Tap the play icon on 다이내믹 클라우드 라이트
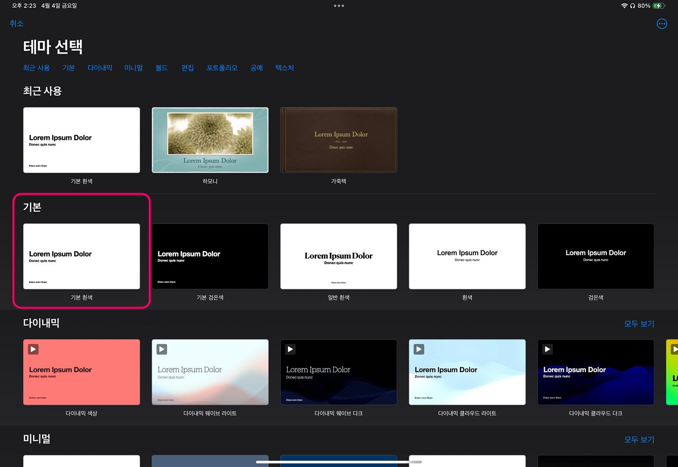The image size is (678, 467). point(419,349)
